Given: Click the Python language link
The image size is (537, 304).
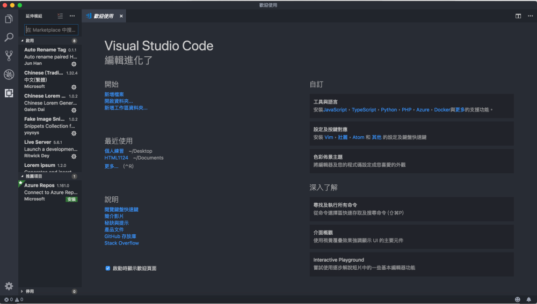Looking at the screenshot, I should click(x=389, y=110).
